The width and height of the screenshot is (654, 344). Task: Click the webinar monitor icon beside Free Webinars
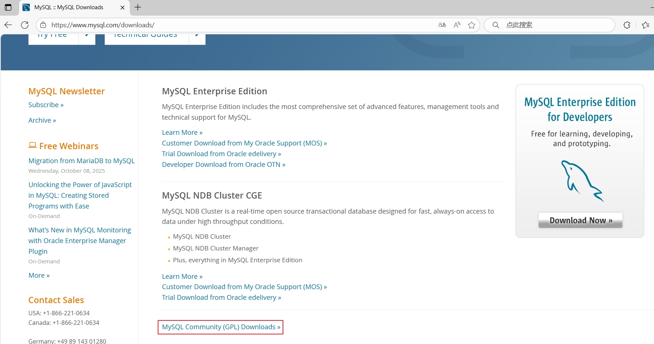pos(32,145)
